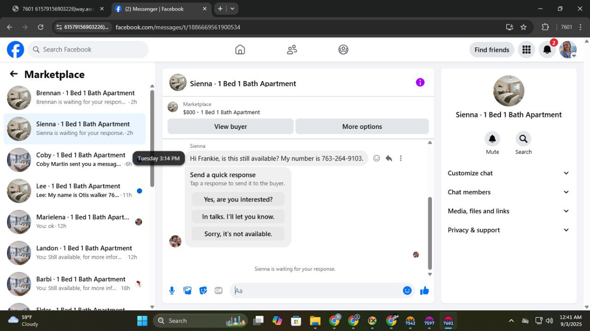This screenshot has height=331, width=590.
Task: Open Lee's unread apartment conversation
Action: [x=75, y=191]
